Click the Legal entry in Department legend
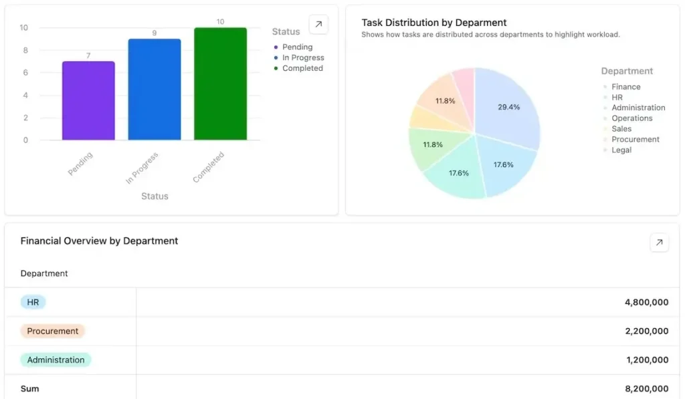Viewport: 685px width, 399px height. [x=621, y=150]
